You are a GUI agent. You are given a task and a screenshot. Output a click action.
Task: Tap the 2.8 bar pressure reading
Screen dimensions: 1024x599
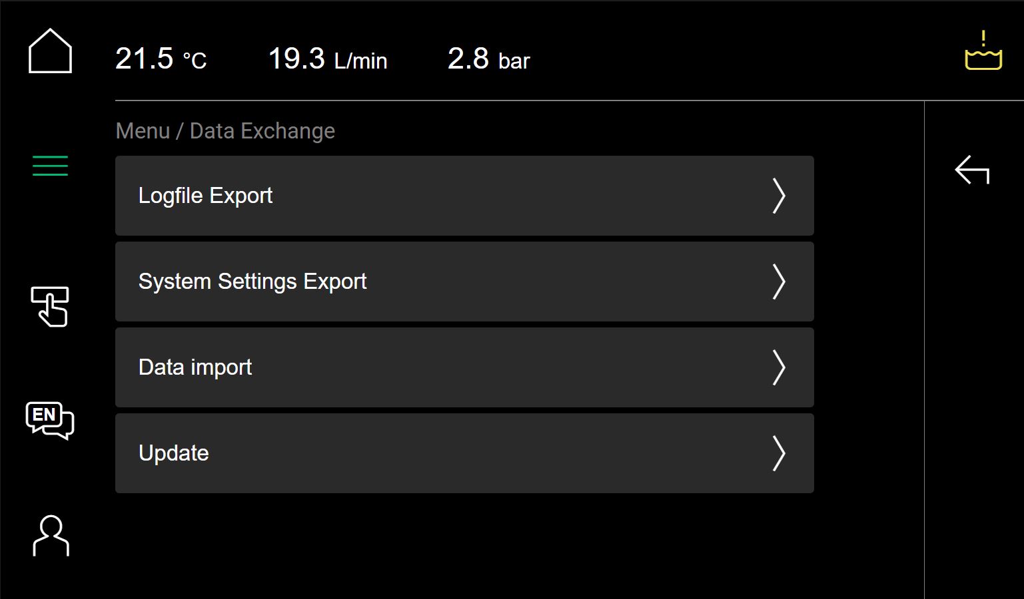(x=489, y=59)
